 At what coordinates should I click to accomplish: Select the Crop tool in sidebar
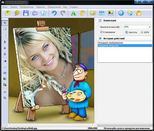[x=5, y=98]
